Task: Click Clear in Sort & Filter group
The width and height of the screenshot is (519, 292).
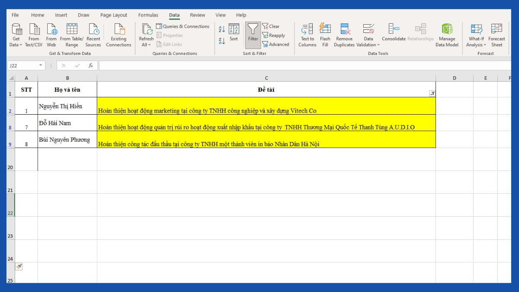Action: [x=272, y=26]
